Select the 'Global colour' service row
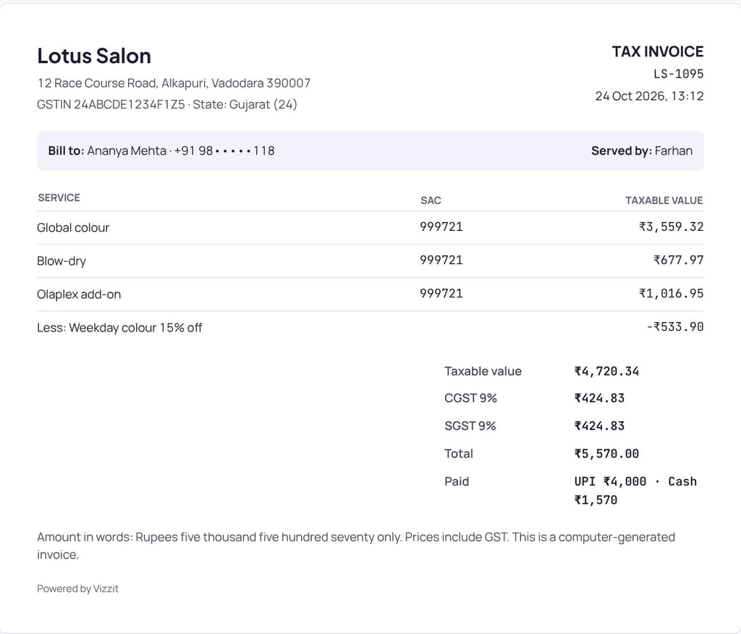Viewport: 741px width, 634px height. click(370, 227)
